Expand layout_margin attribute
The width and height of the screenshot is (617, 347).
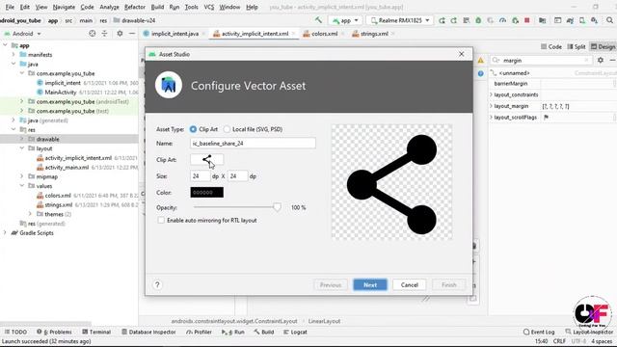[x=491, y=106]
